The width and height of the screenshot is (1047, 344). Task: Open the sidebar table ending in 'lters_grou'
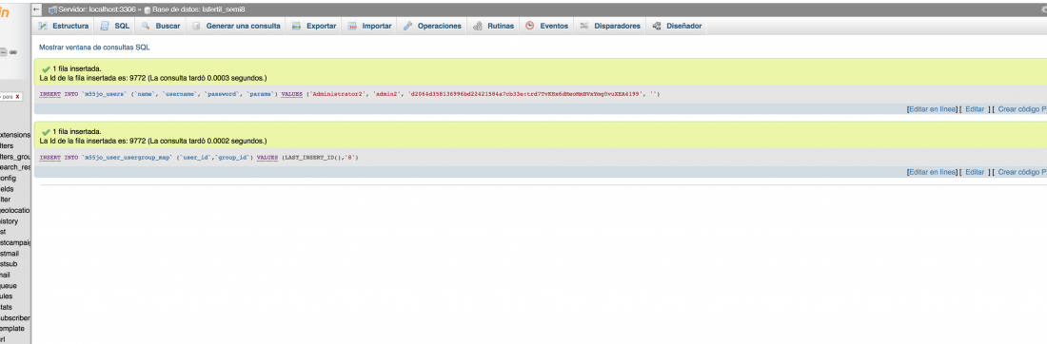click(x=14, y=157)
